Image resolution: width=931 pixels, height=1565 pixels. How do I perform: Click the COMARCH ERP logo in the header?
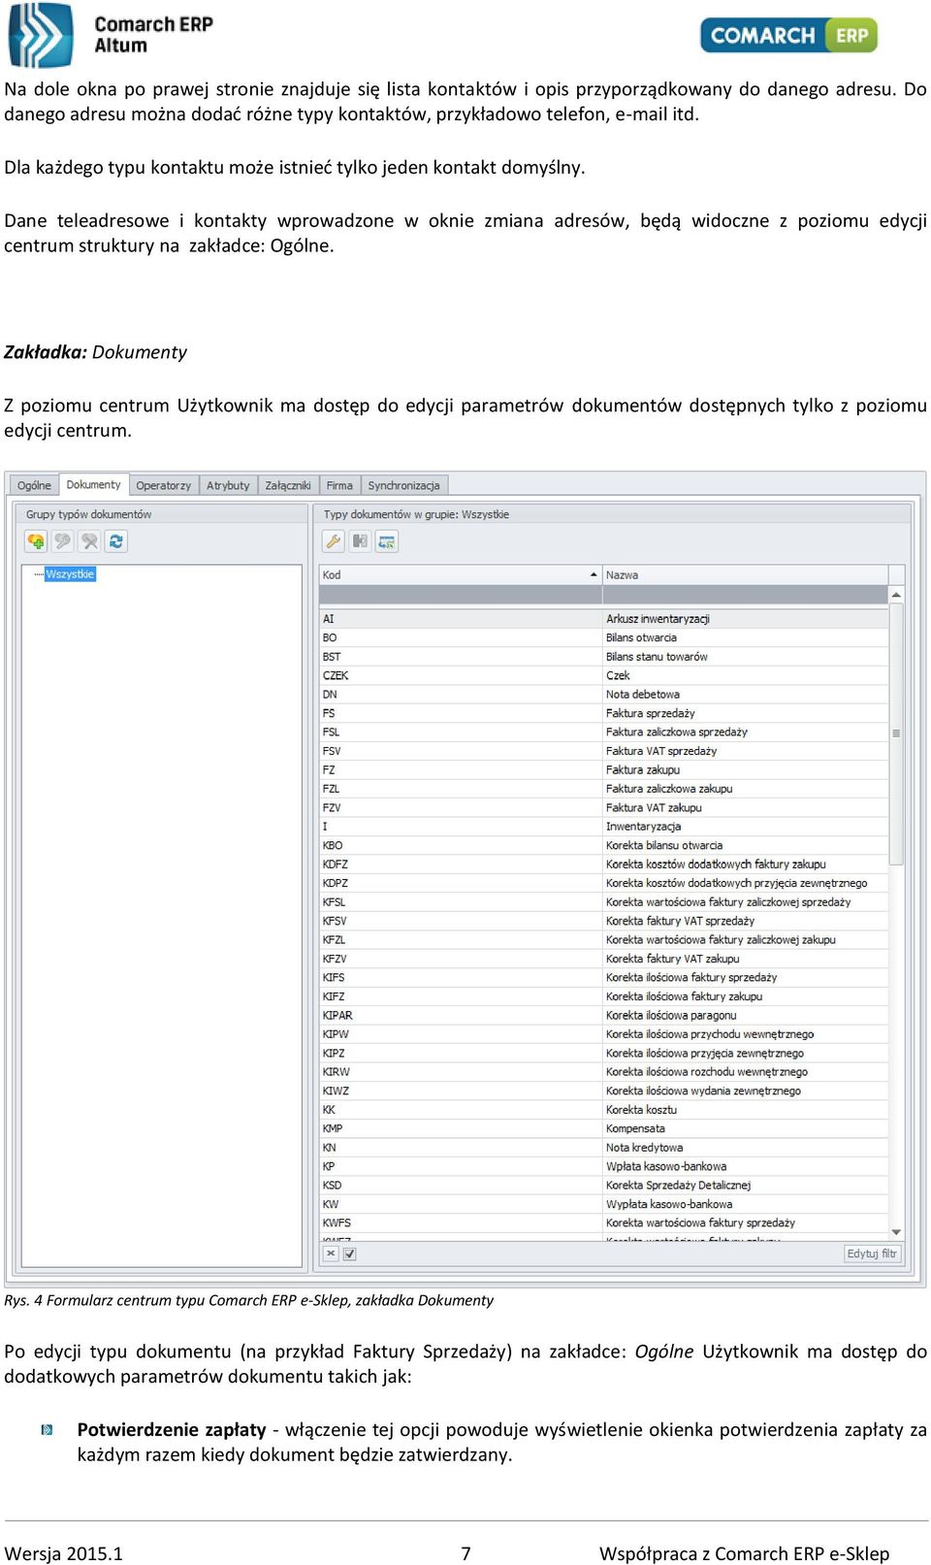coord(789,35)
